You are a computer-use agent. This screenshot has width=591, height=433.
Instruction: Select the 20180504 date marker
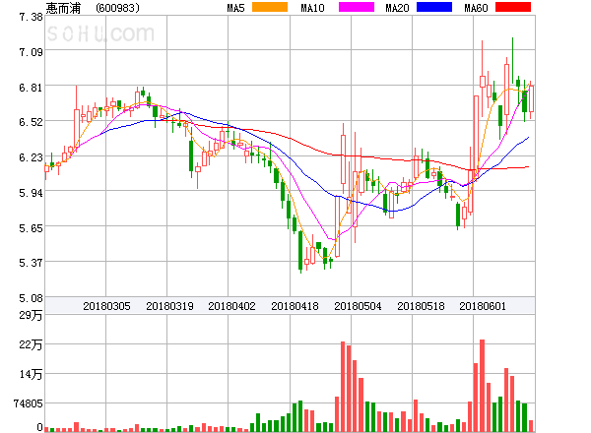[x=358, y=306]
